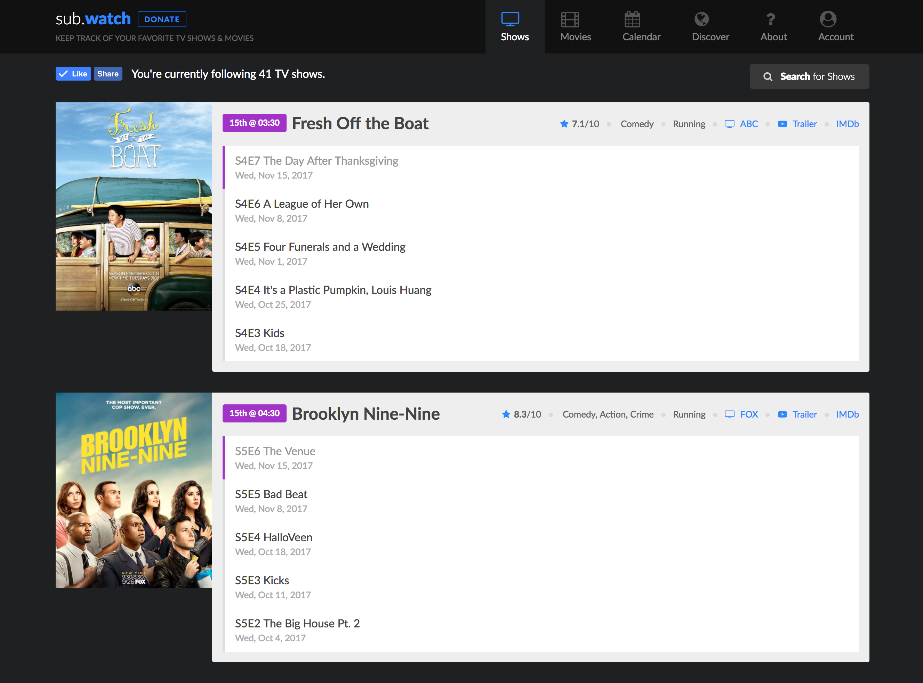Click the monitor icon beside ABC
Screen dimensions: 923x683
729,124
